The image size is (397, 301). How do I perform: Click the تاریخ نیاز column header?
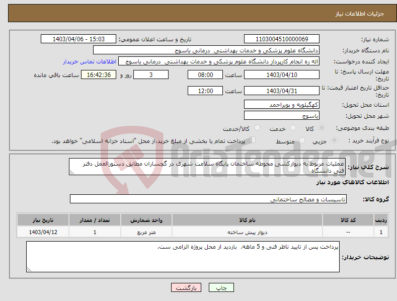coord(43,220)
